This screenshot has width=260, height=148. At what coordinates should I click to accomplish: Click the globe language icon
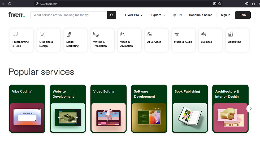point(175,15)
